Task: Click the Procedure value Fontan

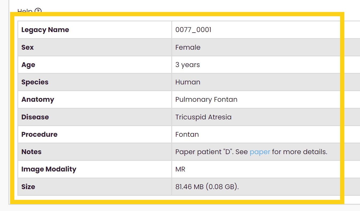Action: pyautogui.click(x=187, y=134)
